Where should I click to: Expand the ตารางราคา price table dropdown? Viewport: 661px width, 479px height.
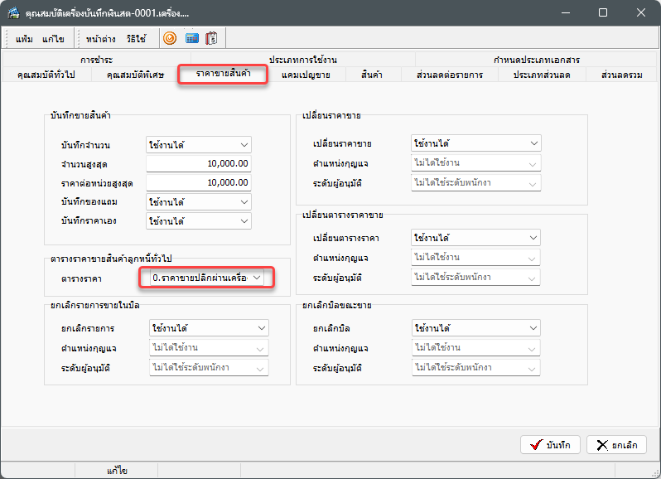[x=206, y=278]
